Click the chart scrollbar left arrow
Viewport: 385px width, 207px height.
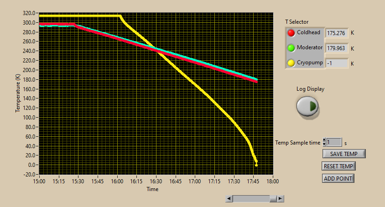click(229, 199)
